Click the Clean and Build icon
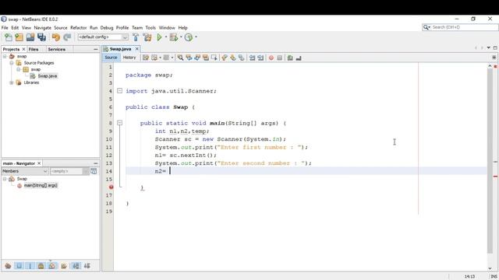Viewport: 499px width, 280px height. (147, 37)
